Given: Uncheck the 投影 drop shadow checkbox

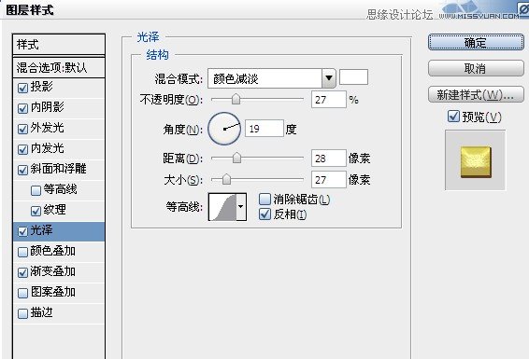Looking at the screenshot, I should [22, 89].
